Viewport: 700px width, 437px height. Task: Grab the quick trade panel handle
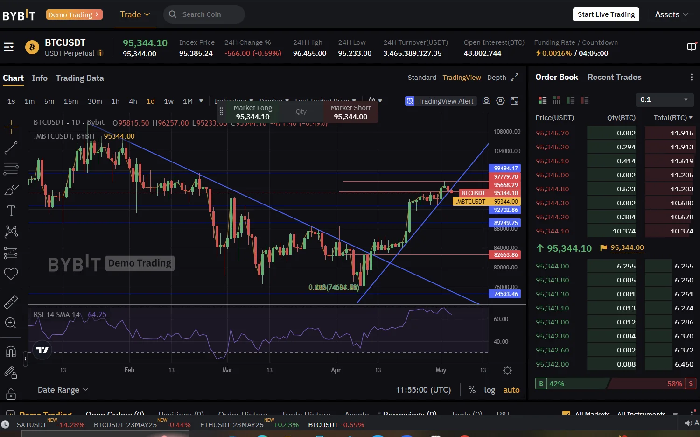(222, 112)
